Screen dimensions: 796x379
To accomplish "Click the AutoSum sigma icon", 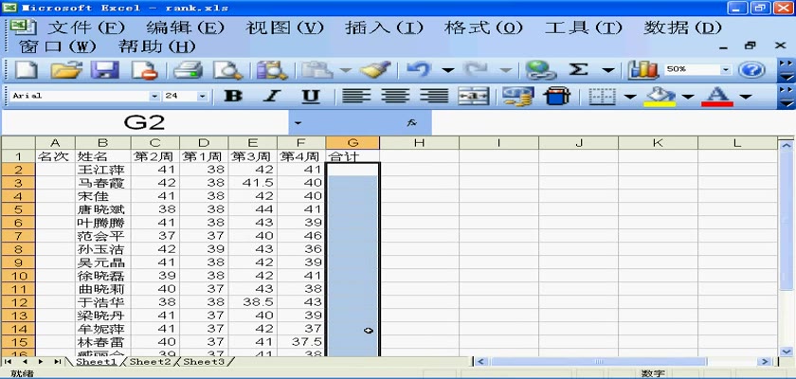I will [578, 70].
